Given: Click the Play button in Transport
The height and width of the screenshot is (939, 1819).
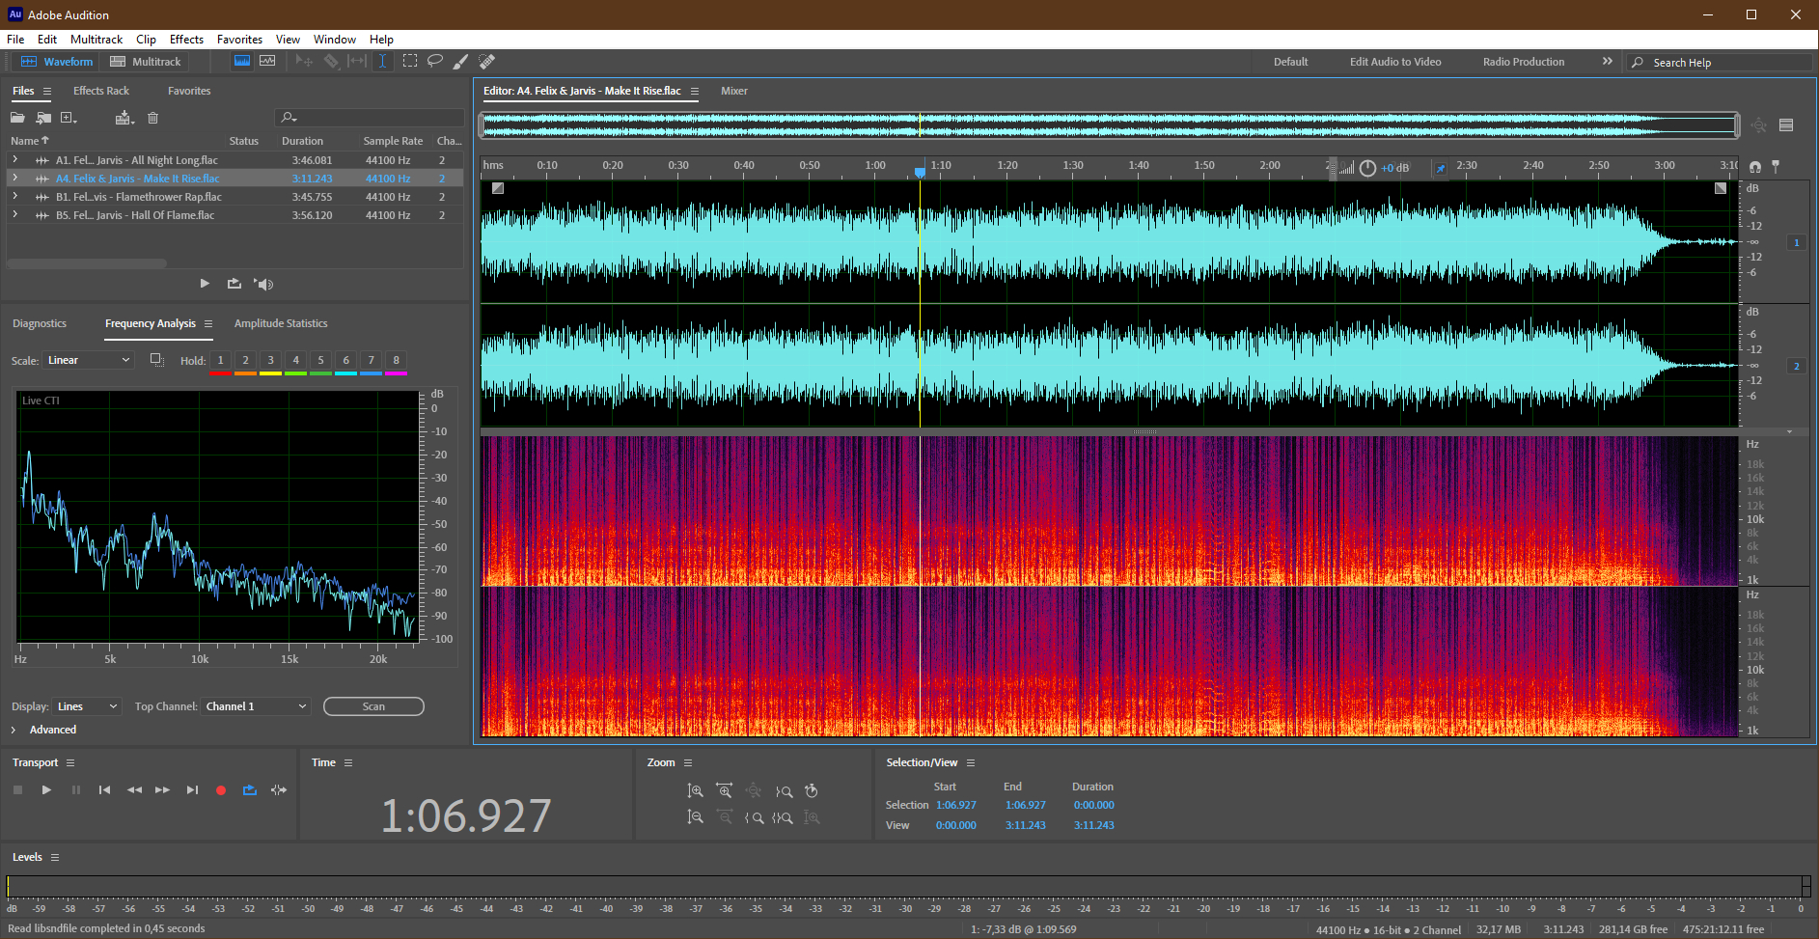Looking at the screenshot, I should 46,789.
